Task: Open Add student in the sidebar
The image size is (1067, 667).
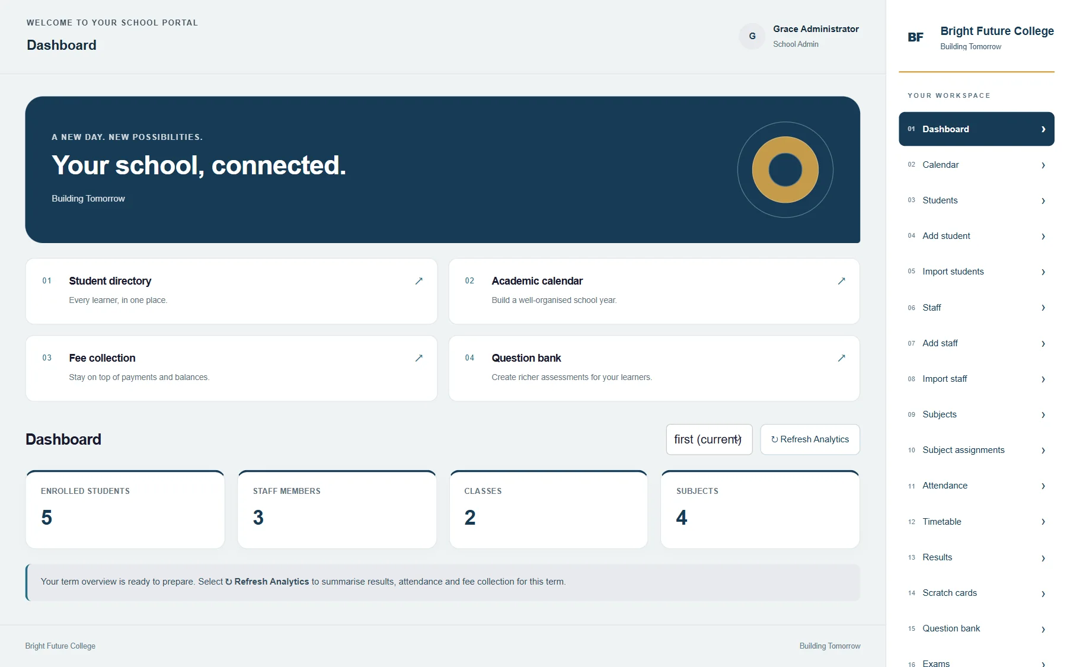Action: click(x=976, y=236)
